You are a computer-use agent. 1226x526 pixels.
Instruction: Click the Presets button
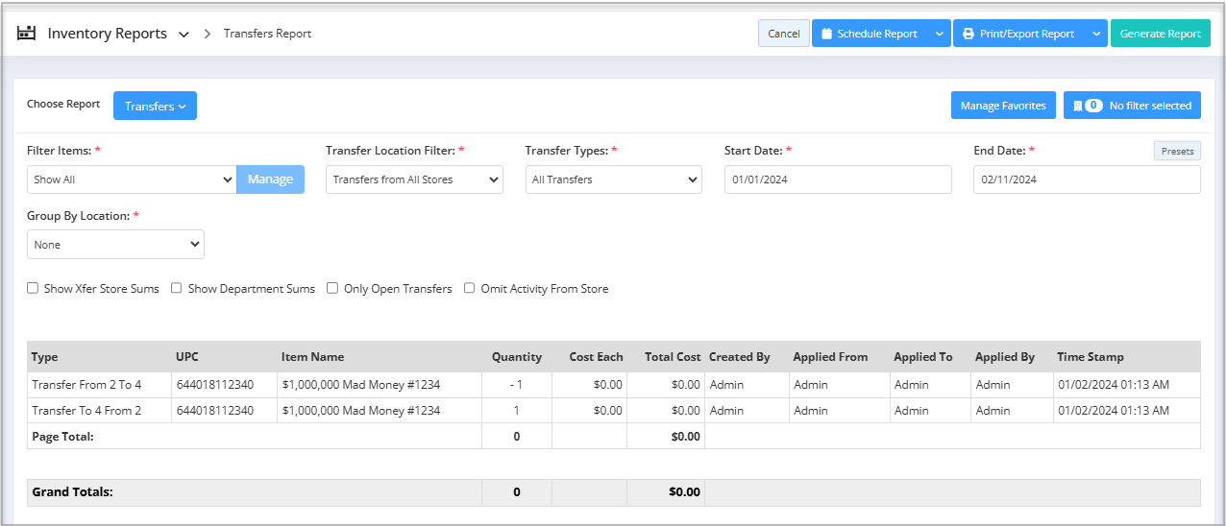[x=1177, y=151]
